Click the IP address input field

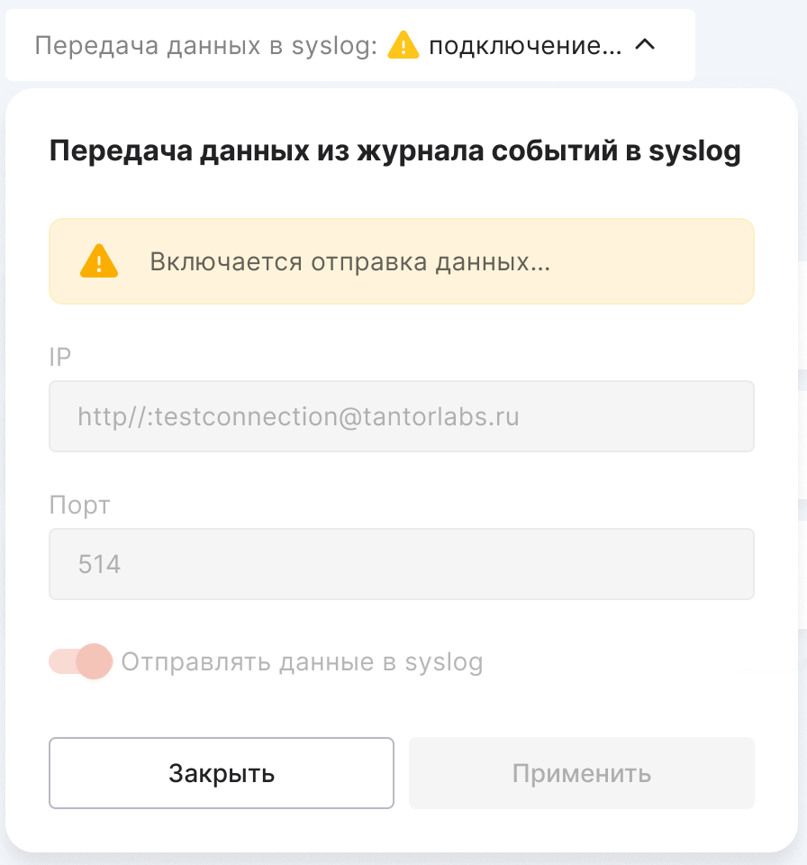coord(401,416)
